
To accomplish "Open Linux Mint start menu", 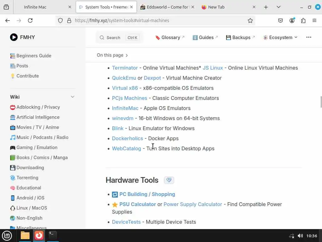I will pyautogui.click(x=7, y=236).
